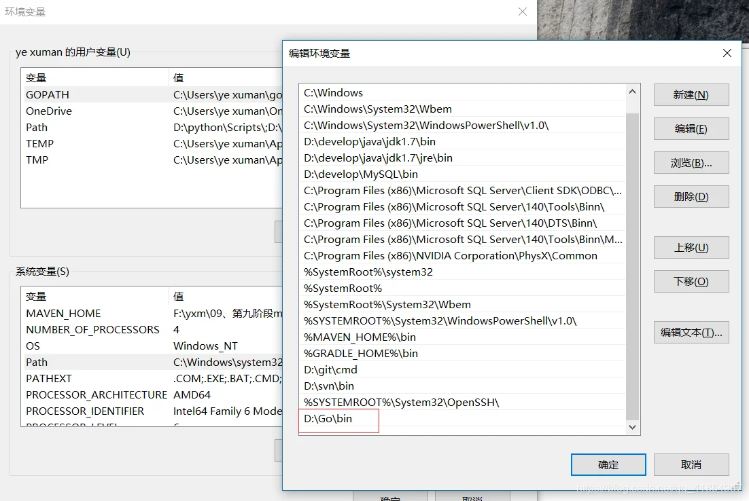749x501 pixels.
Task: Click the 编辑(E) button
Action: pyautogui.click(x=691, y=129)
